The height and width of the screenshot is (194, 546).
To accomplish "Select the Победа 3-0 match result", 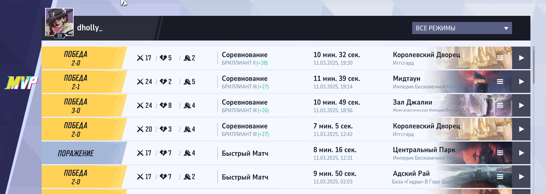I will pyautogui.click(x=76, y=106).
